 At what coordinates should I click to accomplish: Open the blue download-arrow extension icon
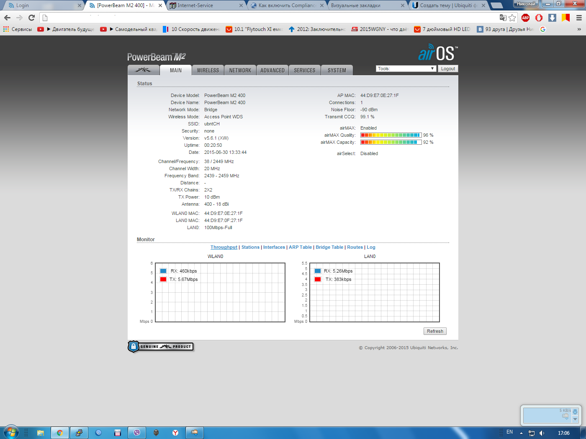click(552, 18)
